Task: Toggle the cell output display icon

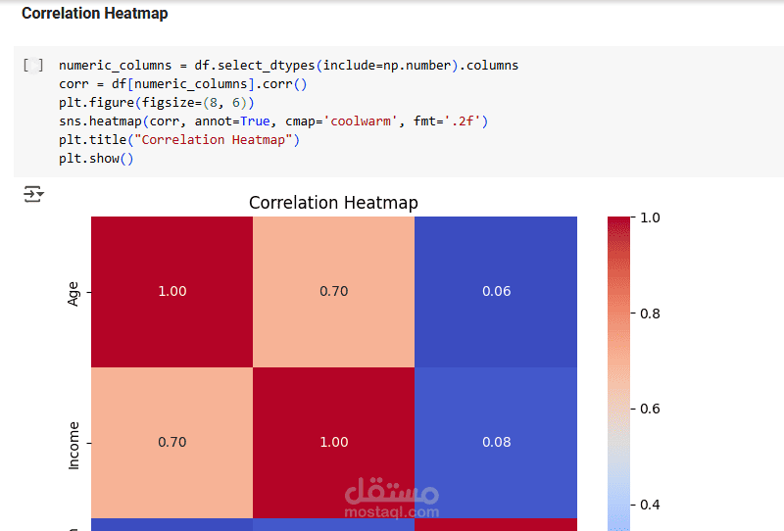Action: coord(33,194)
